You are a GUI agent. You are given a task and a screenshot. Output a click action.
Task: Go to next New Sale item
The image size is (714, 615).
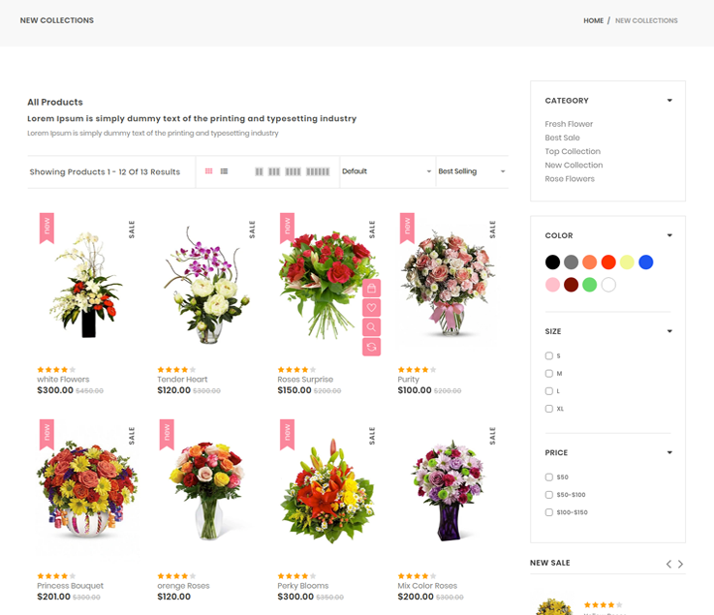[680, 564]
